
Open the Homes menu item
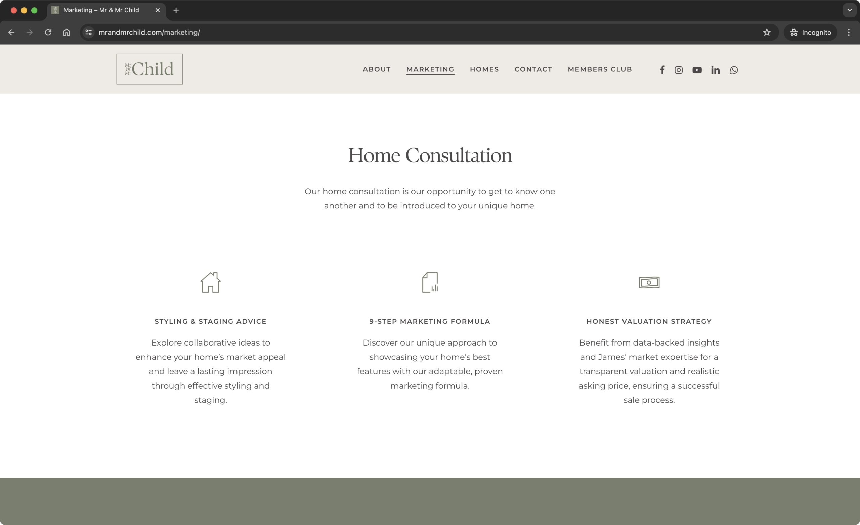coord(484,69)
